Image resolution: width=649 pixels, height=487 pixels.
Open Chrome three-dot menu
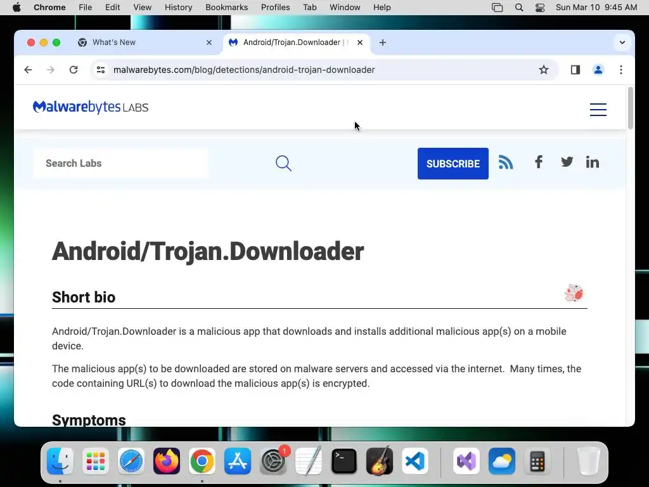621,70
